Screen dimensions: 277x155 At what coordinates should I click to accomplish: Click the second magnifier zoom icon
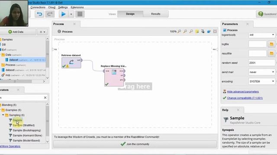tap(185, 31)
